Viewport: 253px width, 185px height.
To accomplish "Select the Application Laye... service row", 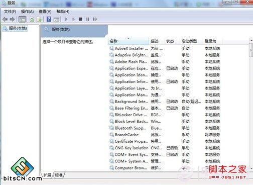I will 165,88.
